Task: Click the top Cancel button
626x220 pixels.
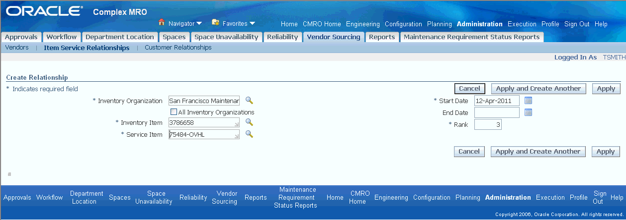Action: [469, 89]
